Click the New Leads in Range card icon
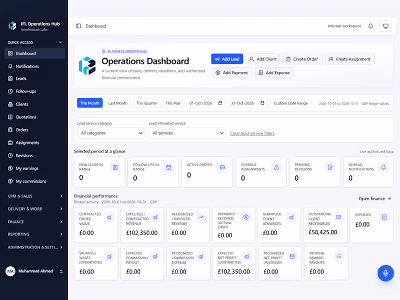 tap(115, 167)
